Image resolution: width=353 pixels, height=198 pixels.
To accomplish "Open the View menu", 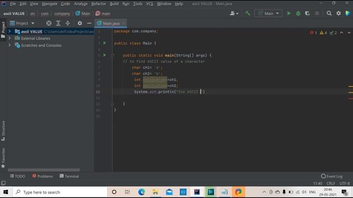I will pos(34,4).
